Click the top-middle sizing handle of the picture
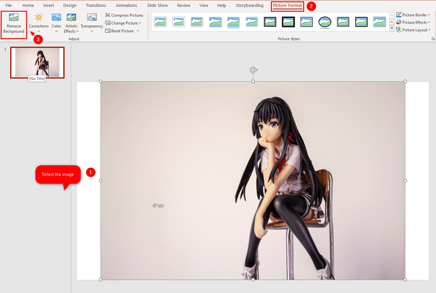The image size is (436, 293). click(253, 82)
